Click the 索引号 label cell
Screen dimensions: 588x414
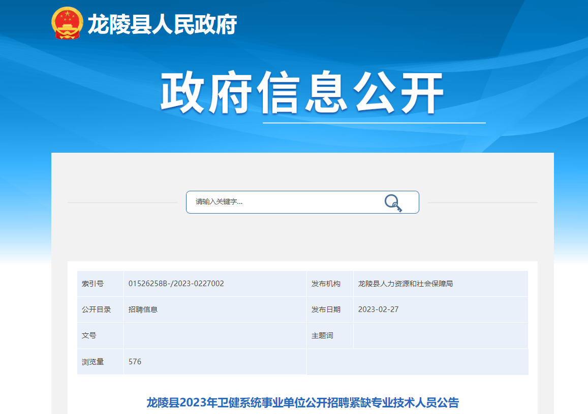[x=93, y=284]
